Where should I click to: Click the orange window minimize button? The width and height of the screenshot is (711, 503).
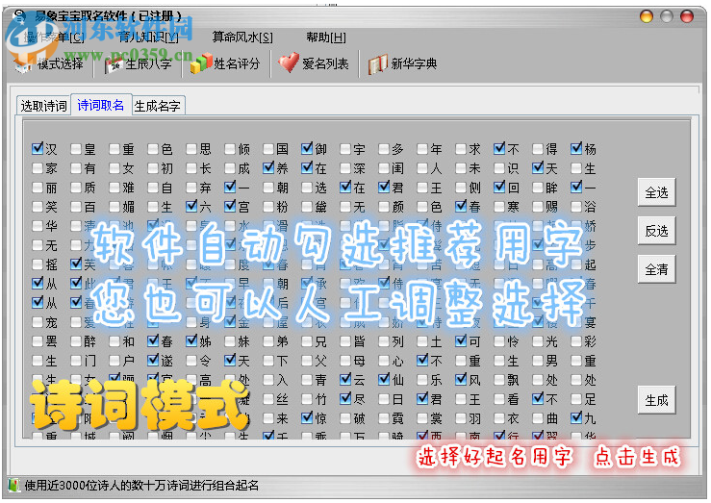tap(647, 16)
